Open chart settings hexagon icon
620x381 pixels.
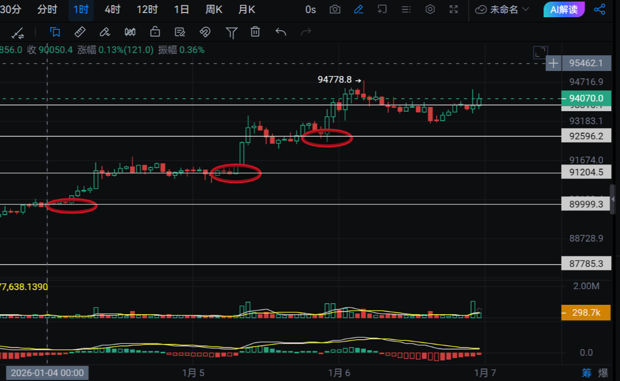pos(430,9)
